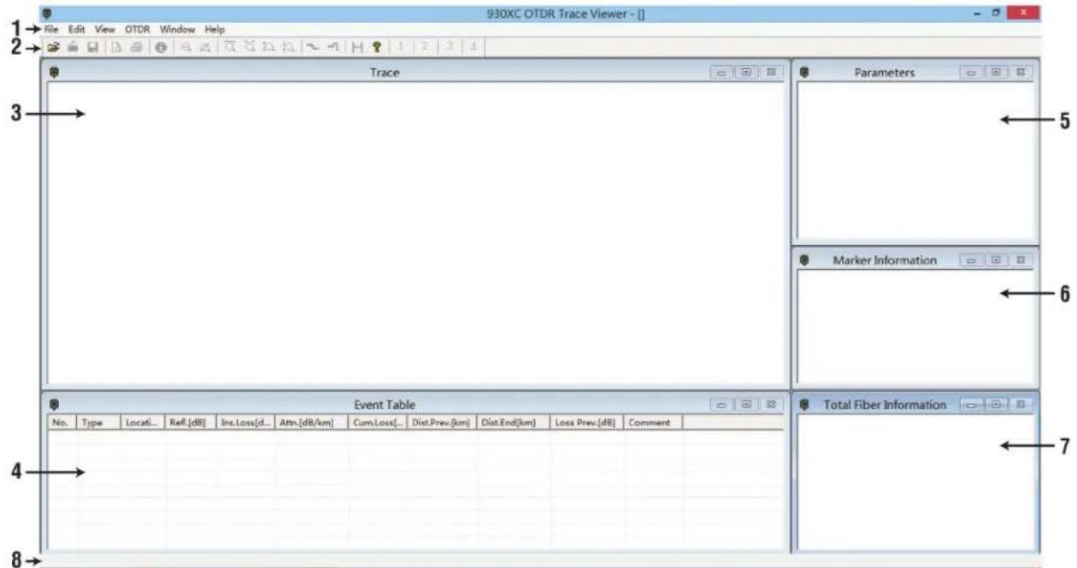Click the No. column header in Event Table
The image size is (1077, 568).
(62, 422)
